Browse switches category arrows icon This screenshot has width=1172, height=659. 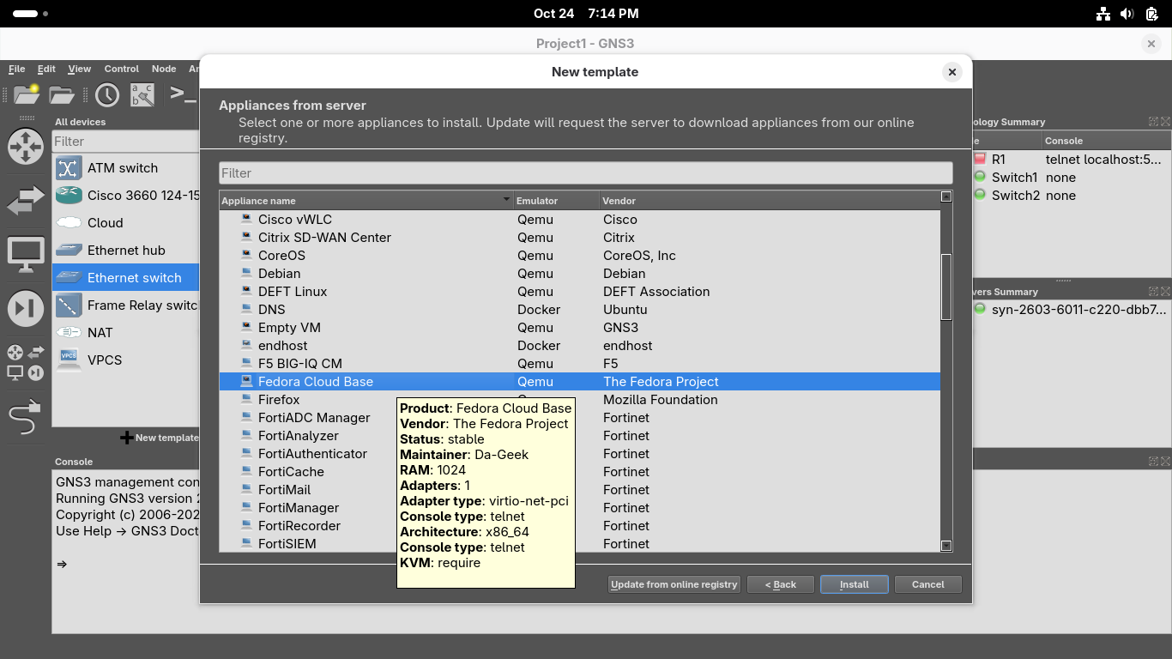[26, 202]
